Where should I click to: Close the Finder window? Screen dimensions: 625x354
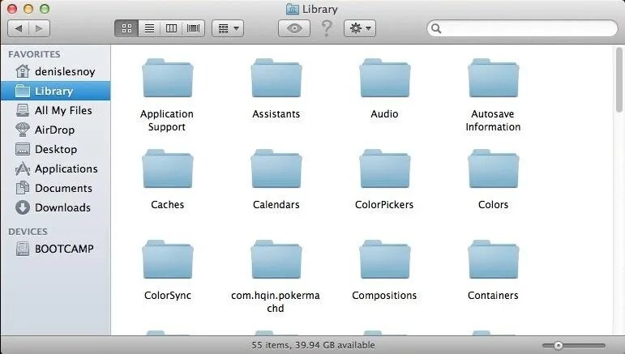12,9
